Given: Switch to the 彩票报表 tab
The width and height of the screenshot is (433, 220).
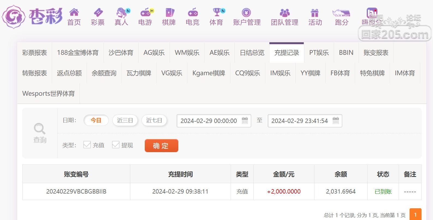Looking at the screenshot, I should (x=35, y=53).
